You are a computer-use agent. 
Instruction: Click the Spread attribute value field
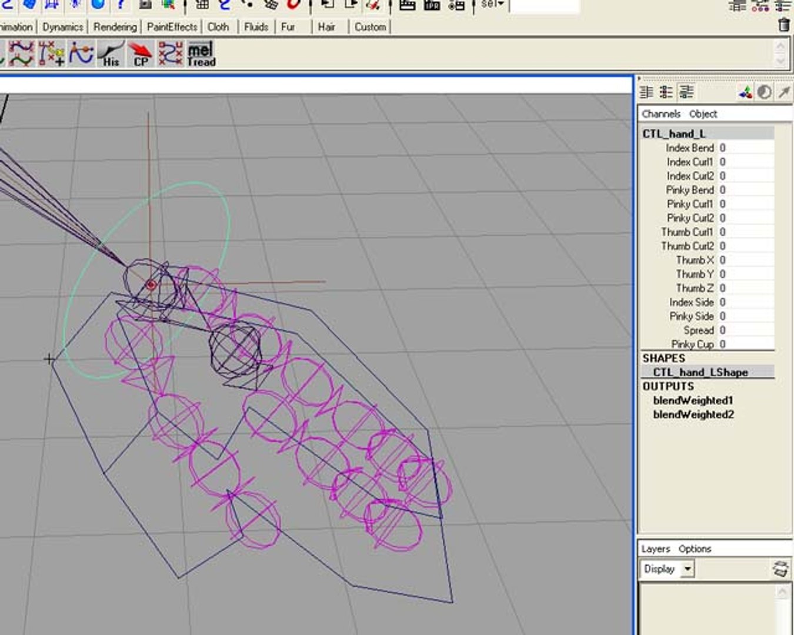pos(745,330)
